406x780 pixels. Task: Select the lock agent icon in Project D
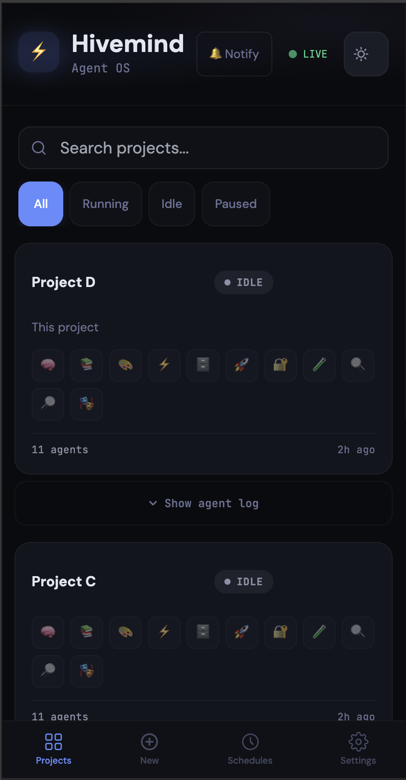tap(280, 366)
